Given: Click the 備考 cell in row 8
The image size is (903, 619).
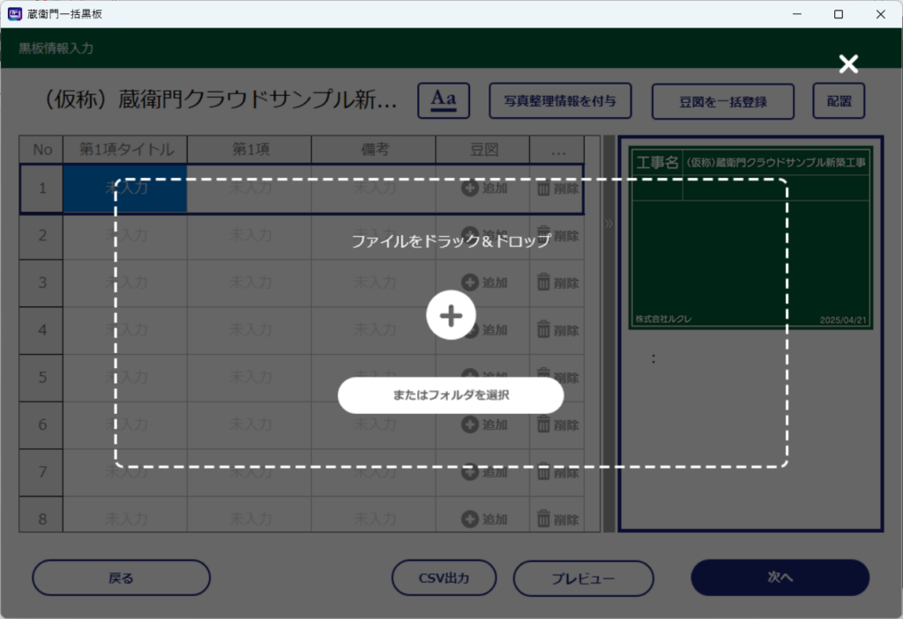Looking at the screenshot, I should point(374,515).
